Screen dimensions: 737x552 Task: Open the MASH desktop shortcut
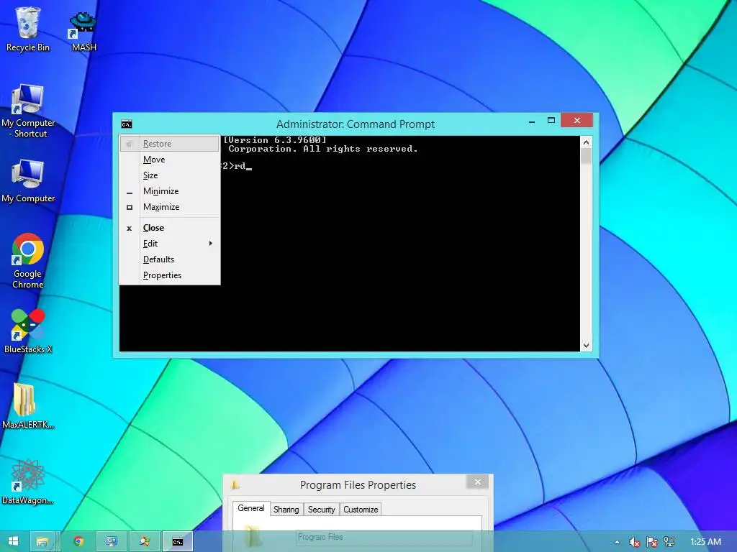pos(83,31)
